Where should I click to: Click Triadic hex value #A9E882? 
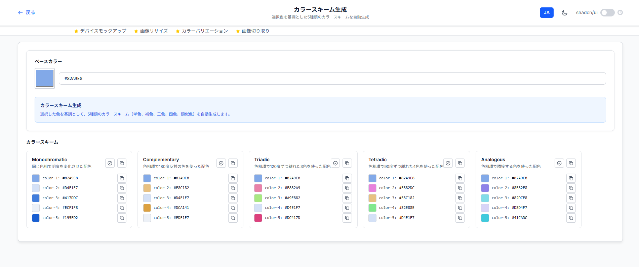pos(292,198)
